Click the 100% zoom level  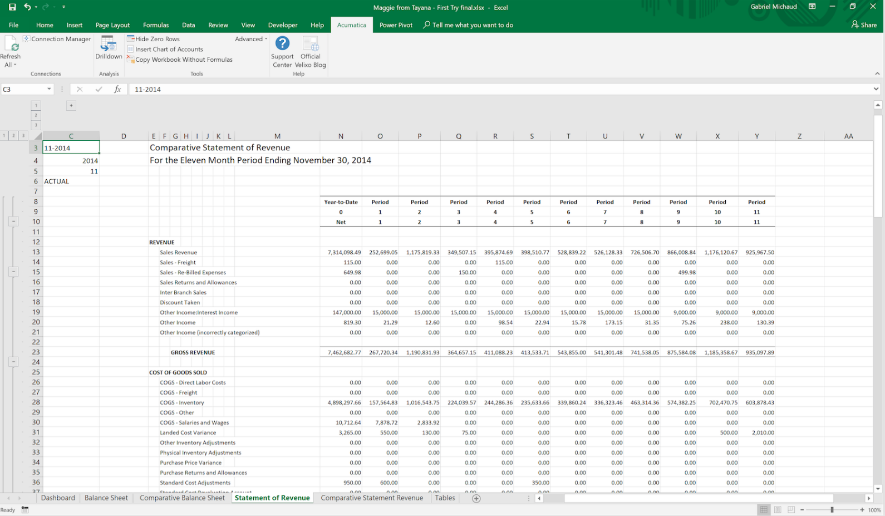(x=874, y=510)
